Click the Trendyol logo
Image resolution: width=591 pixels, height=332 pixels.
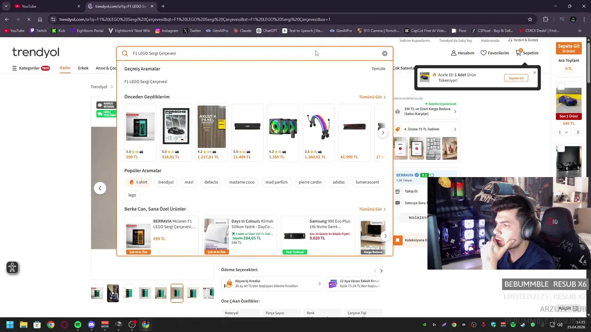point(36,52)
